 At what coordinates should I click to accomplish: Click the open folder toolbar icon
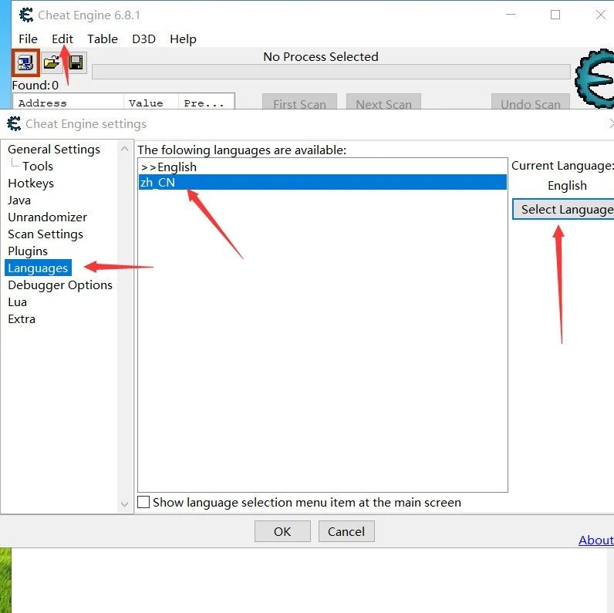52,62
